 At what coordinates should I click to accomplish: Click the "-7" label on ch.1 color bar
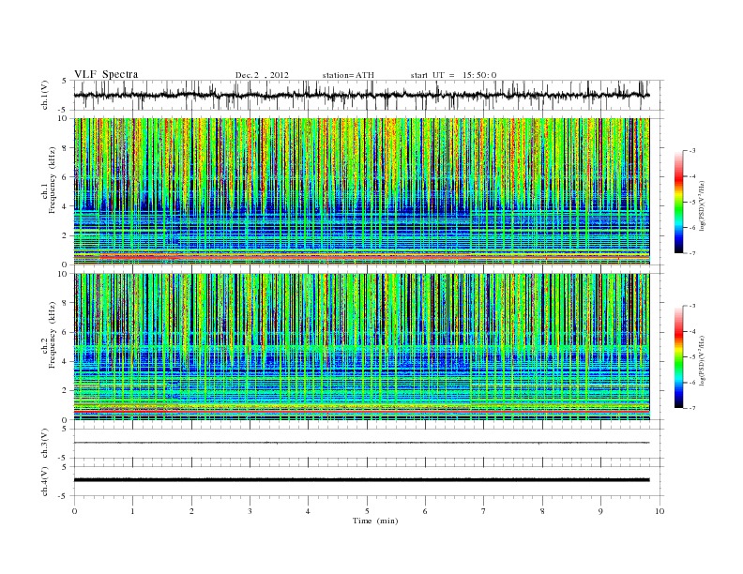tap(692, 253)
